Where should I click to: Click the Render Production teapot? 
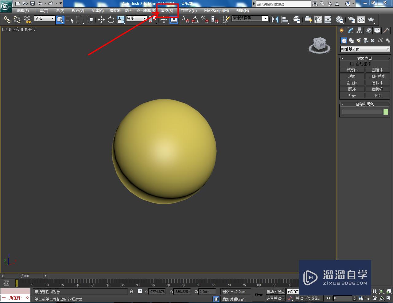371,20
